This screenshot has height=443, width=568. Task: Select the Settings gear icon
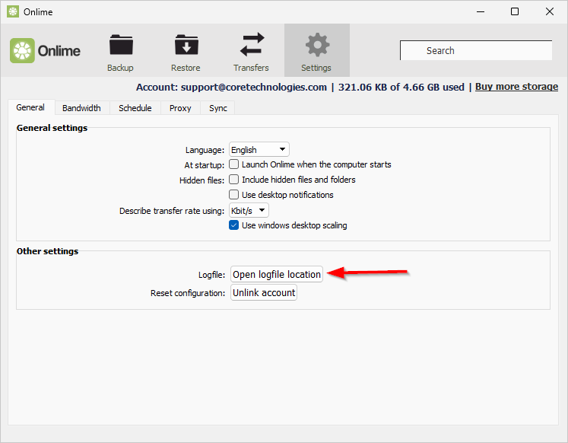(x=317, y=45)
